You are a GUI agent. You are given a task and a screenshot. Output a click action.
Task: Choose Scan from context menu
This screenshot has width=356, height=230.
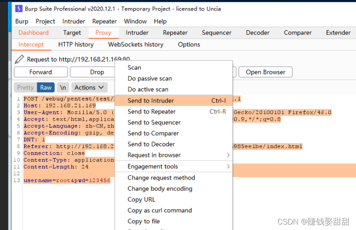click(x=174, y=68)
